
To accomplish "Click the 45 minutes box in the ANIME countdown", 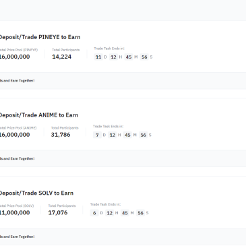I will point(127,135).
